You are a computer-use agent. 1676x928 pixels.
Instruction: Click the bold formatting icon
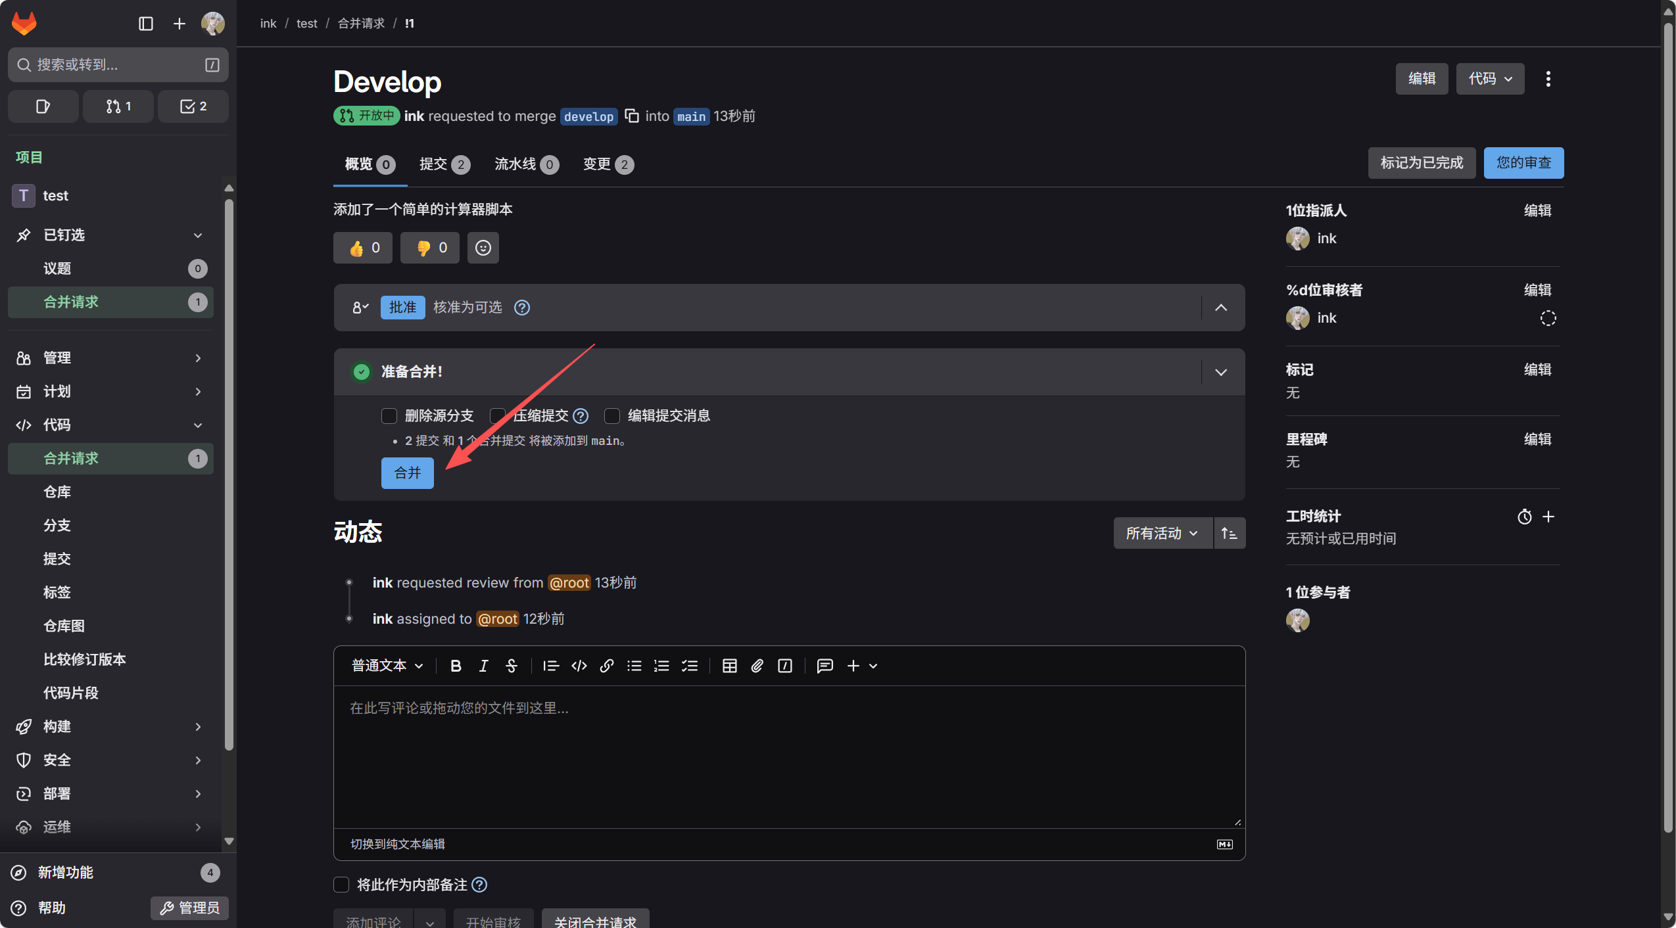[455, 666]
